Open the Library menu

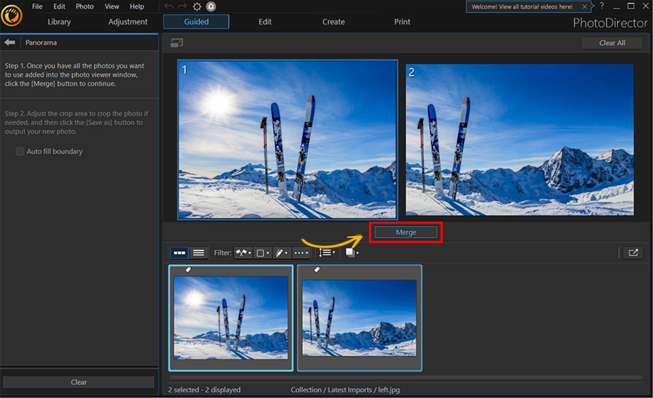pos(58,22)
